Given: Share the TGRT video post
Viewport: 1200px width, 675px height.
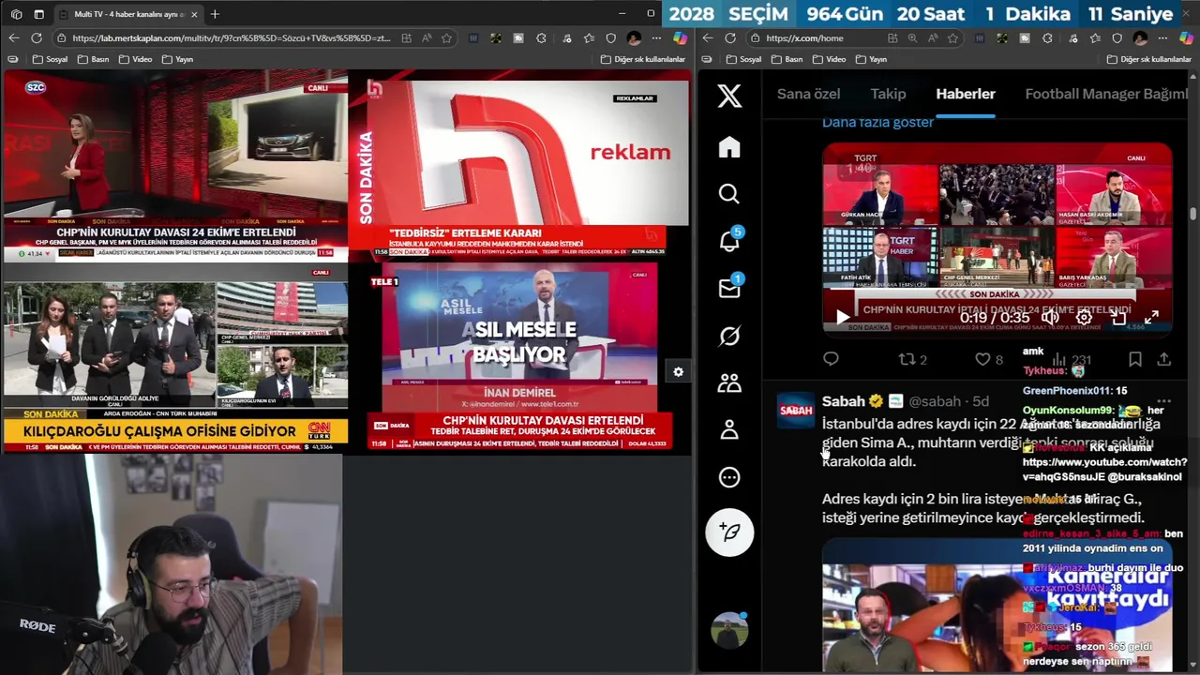Looking at the screenshot, I should (1163, 359).
